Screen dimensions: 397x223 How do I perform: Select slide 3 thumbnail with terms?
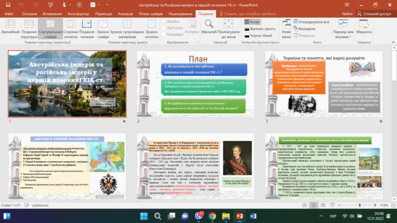[x=324, y=84]
